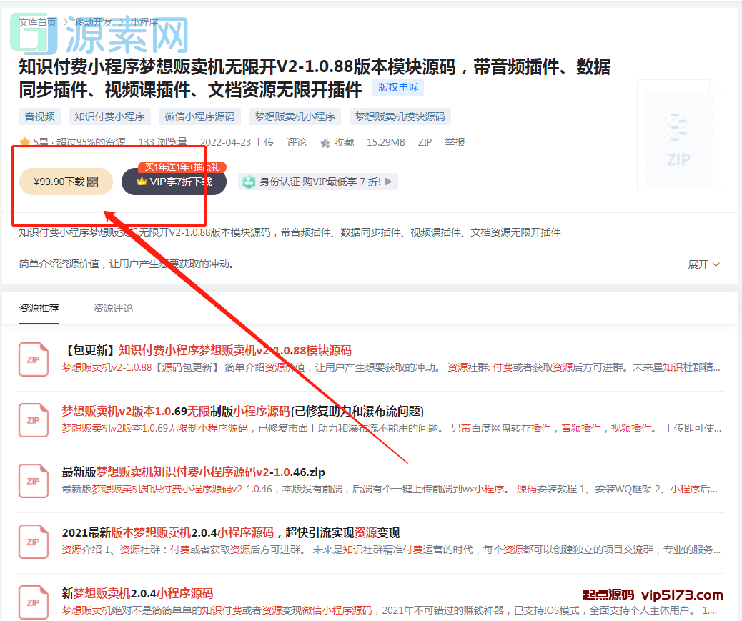Screen dimensions: 742x621
Task: Click the 梦想贩卖机小程序 tag
Action: click(x=296, y=116)
